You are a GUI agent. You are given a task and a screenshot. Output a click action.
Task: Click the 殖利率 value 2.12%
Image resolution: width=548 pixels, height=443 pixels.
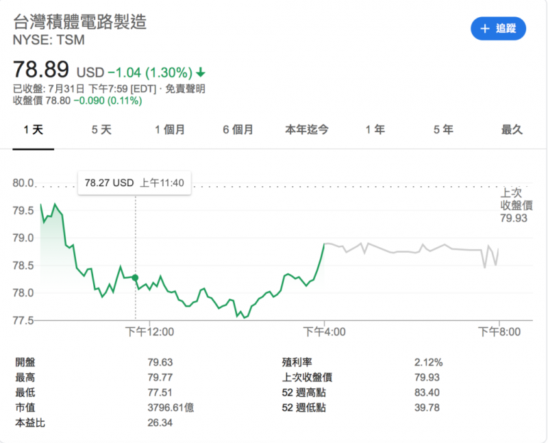click(x=429, y=362)
